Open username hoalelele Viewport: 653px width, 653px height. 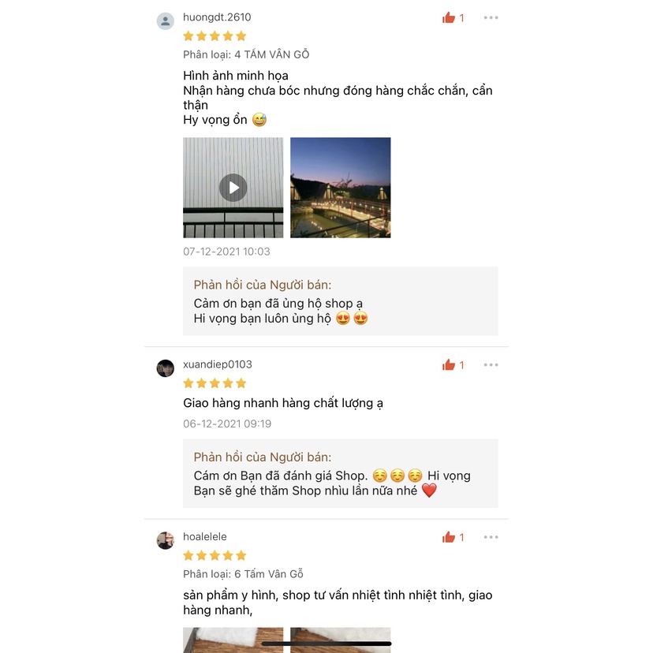(x=205, y=537)
